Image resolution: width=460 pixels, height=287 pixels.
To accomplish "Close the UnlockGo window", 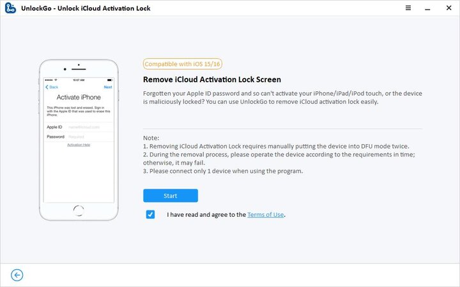I will pos(450,10).
